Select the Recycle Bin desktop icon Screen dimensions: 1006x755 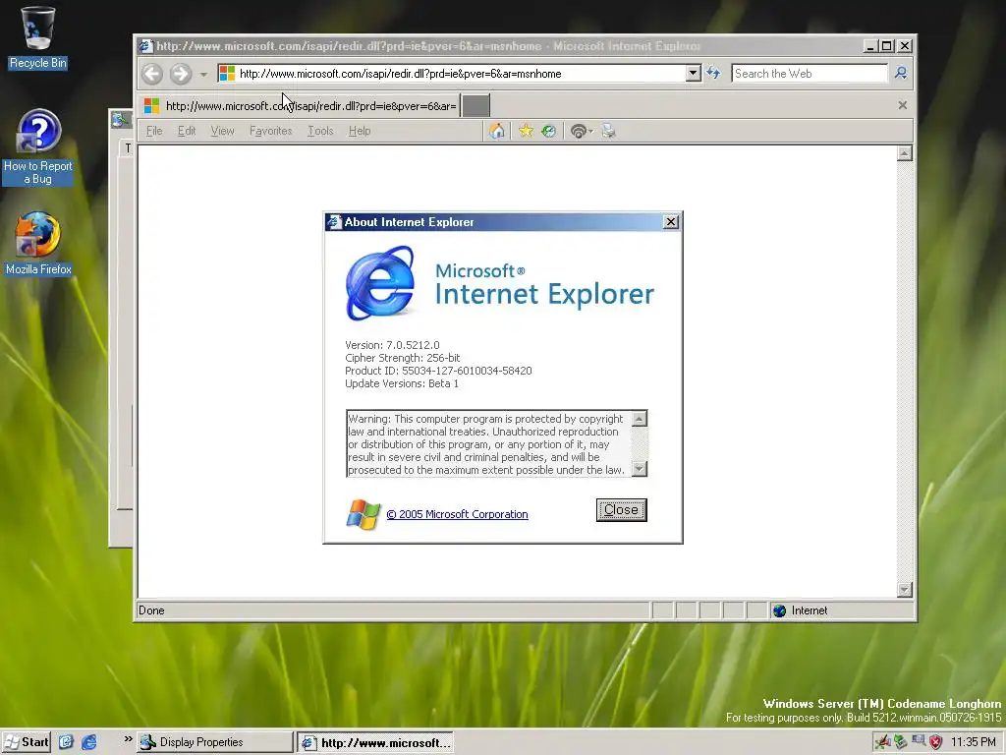[x=38, y=37]
